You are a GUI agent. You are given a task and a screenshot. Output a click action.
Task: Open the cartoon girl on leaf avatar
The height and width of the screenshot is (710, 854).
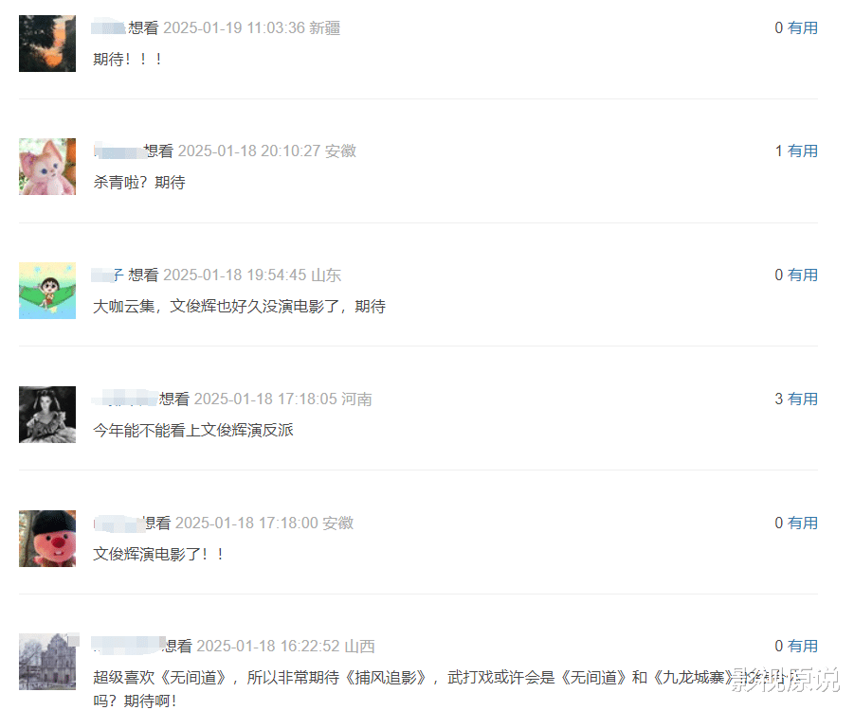[47, 291]
